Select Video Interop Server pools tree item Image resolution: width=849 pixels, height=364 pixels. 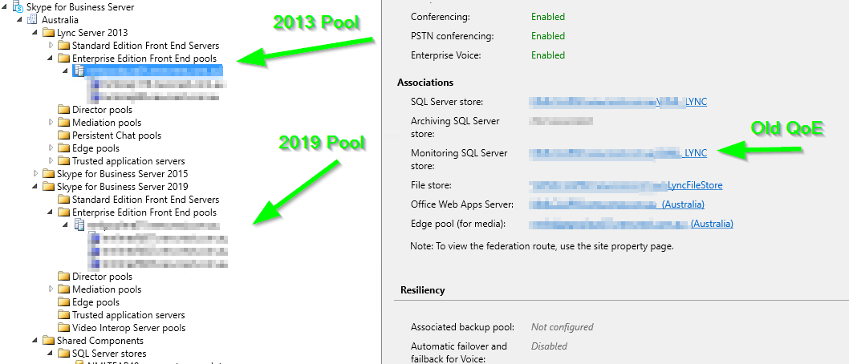tap(128, 328)
